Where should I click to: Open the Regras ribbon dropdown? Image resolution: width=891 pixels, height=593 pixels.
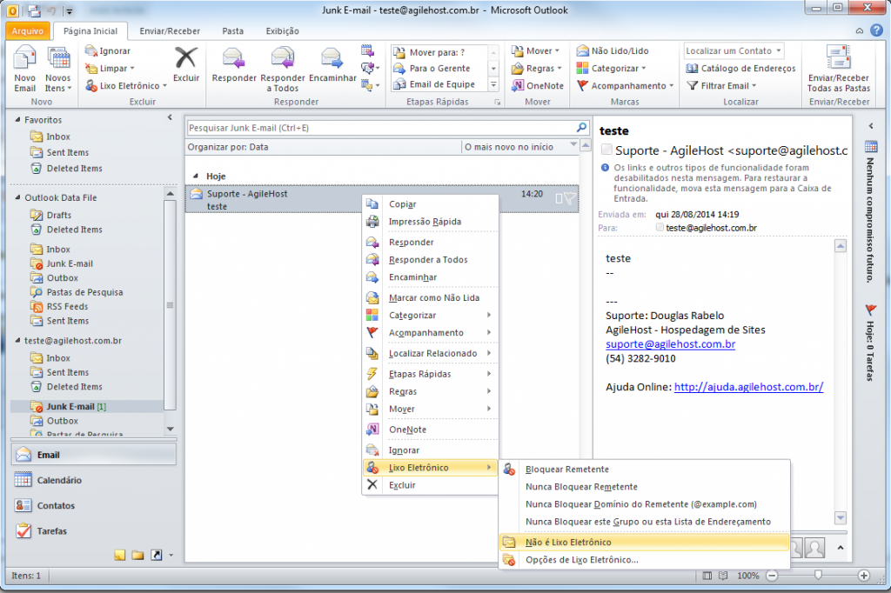(536, 68)
